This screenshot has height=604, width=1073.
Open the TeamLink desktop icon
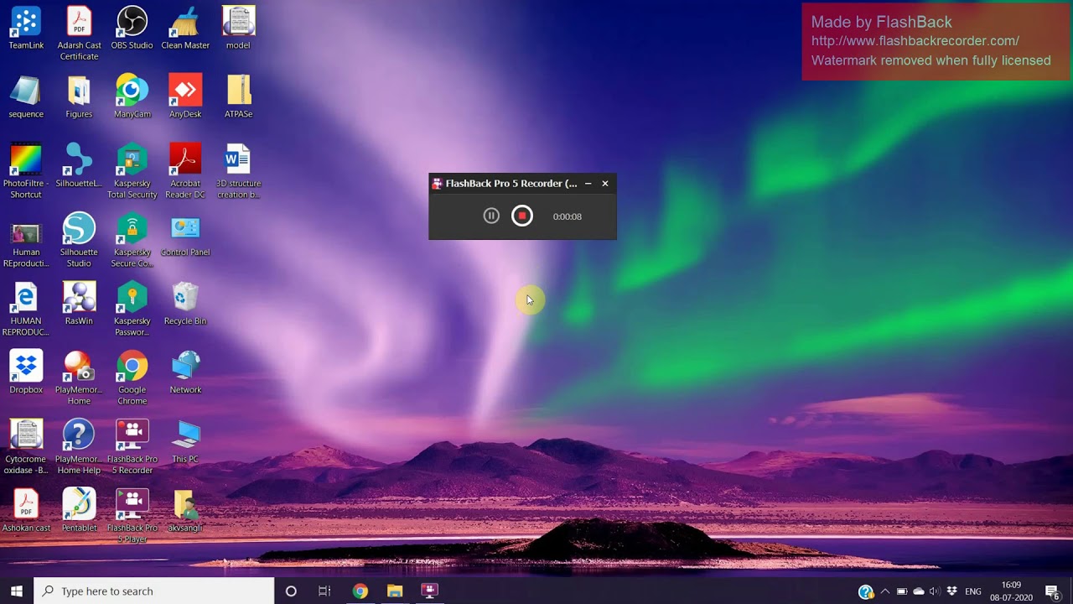[26, 29]
